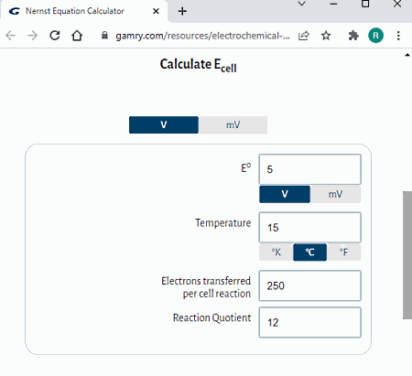Open a new browser tab
Image resolution: width=412 pixels, height=376 pixels.
pos(182,11)
